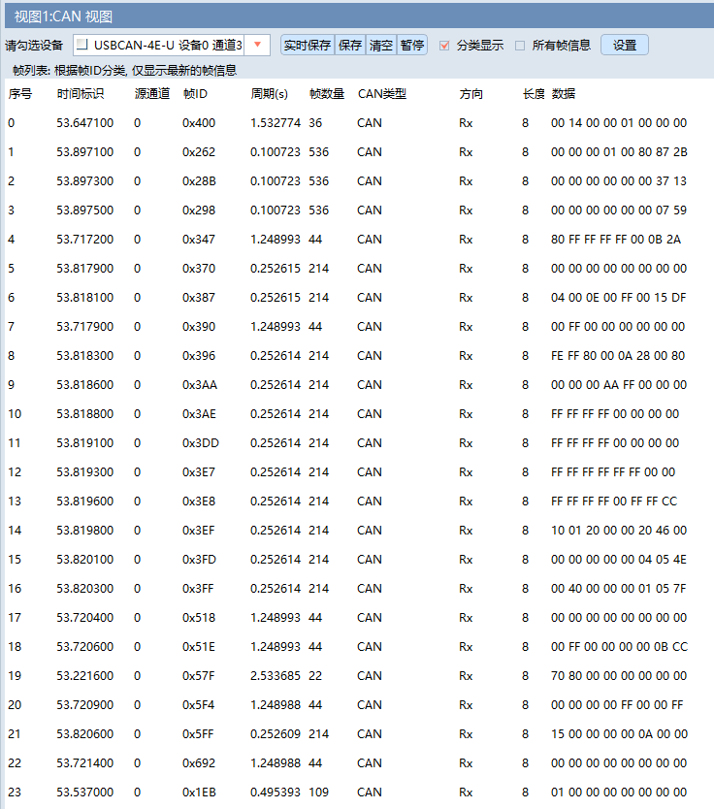This screenshot has height=809, width=714.
Task: Select frame ID 0x518 cell
Action: coord(199,618)
